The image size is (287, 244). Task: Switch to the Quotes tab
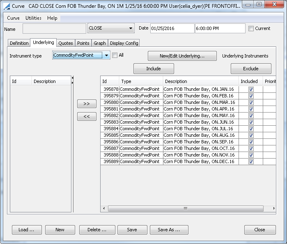pyautogui.click(x=66, y=43)
